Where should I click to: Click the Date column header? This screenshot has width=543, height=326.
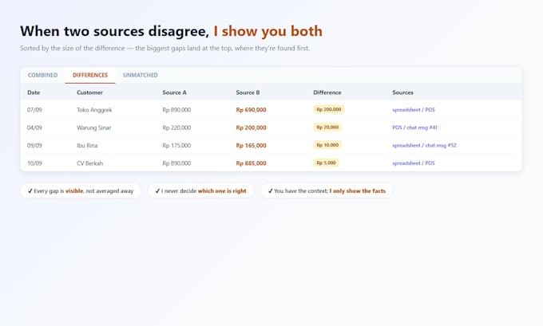34,92
